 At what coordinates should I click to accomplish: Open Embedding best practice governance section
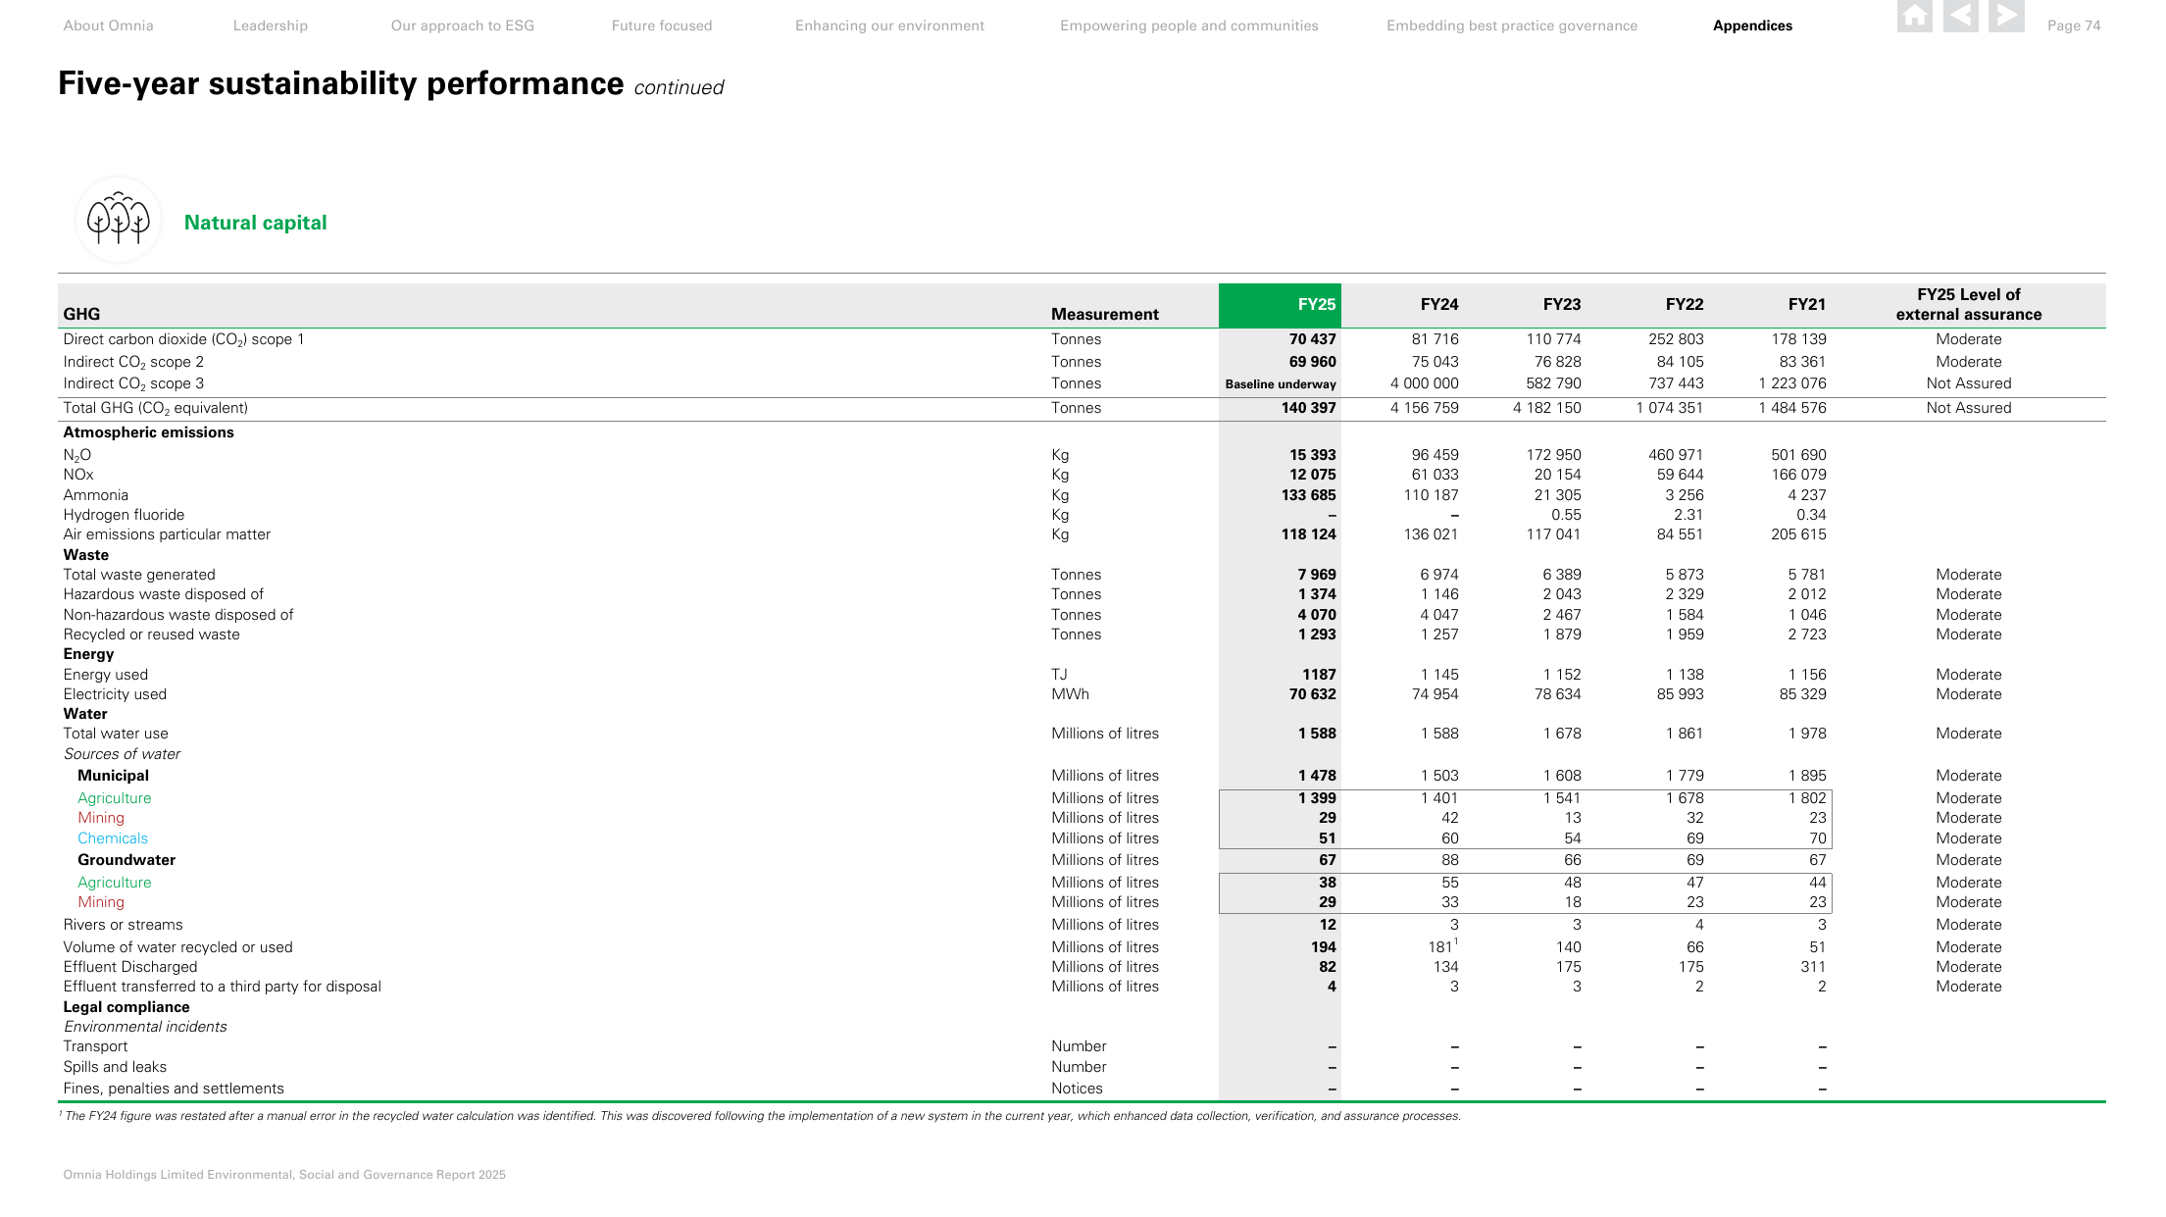pos(1512,25)
